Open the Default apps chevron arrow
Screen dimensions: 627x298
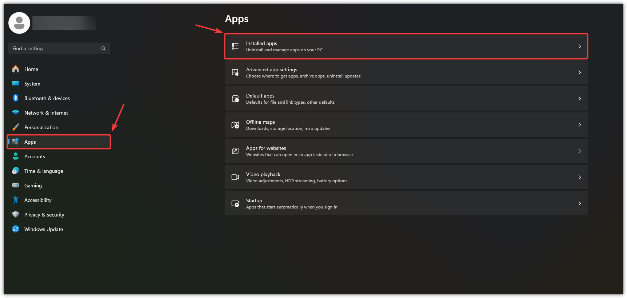pyautogui.click(x=579, y=99)
